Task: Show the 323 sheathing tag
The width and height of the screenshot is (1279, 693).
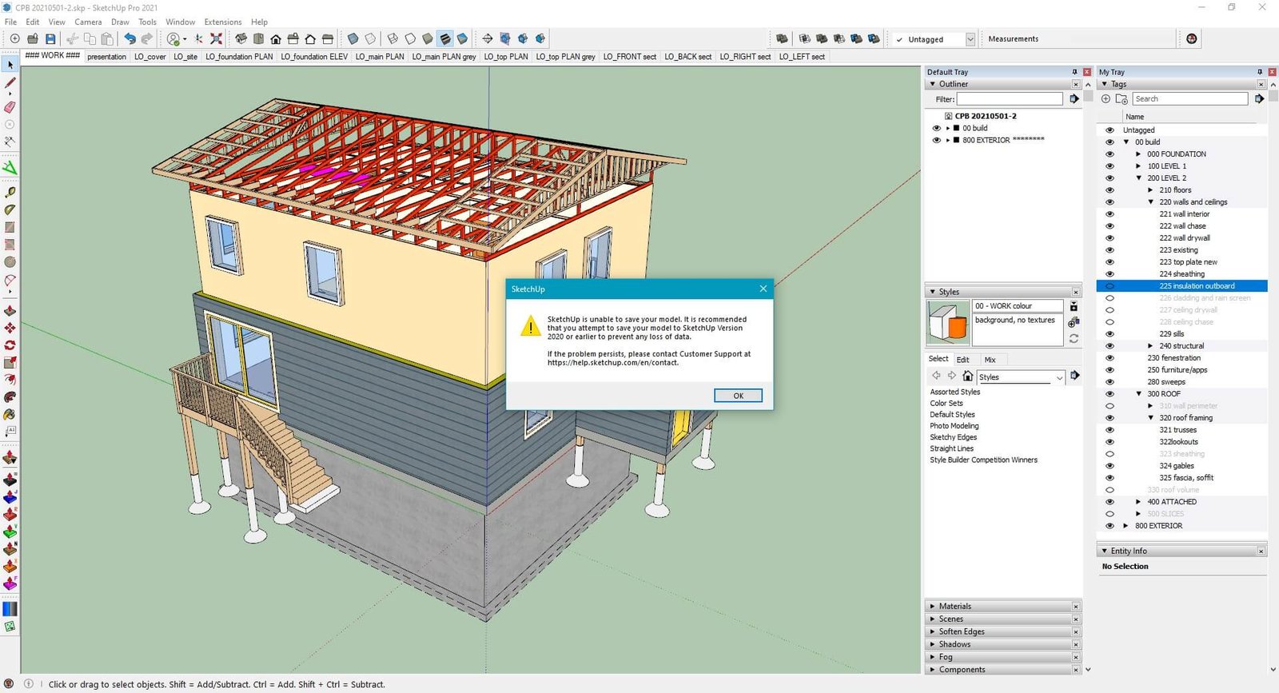Action: (x=1110, y=454)
